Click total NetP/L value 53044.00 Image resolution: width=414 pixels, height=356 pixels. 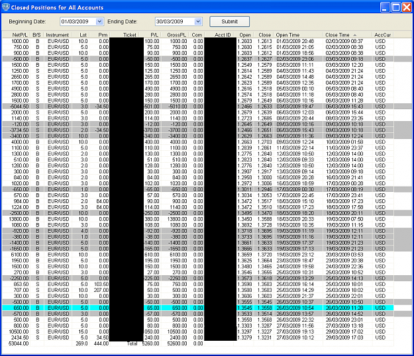click(x=19, y=343)
